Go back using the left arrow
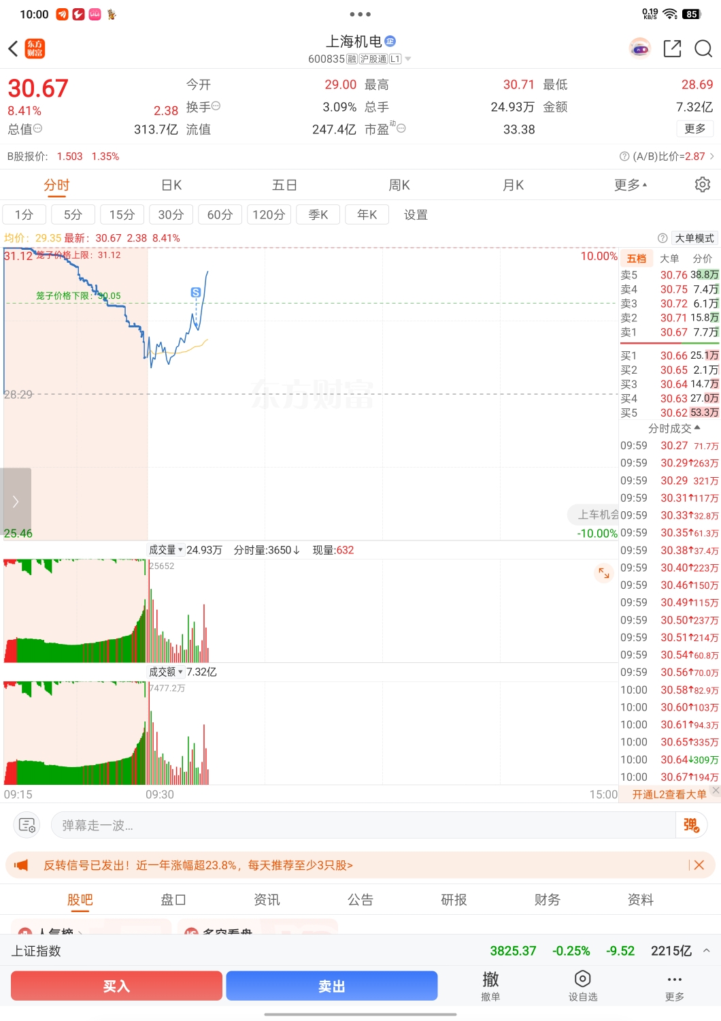The height and width of the screenshot is (1021, 721). [13, 48]
